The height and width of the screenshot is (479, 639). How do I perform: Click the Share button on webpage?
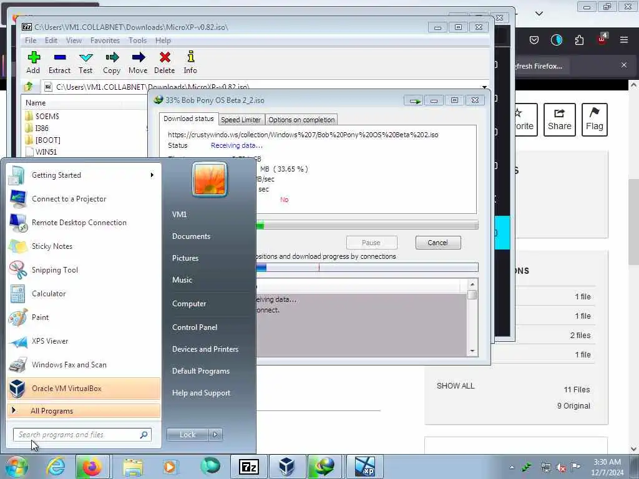point(560,120)
